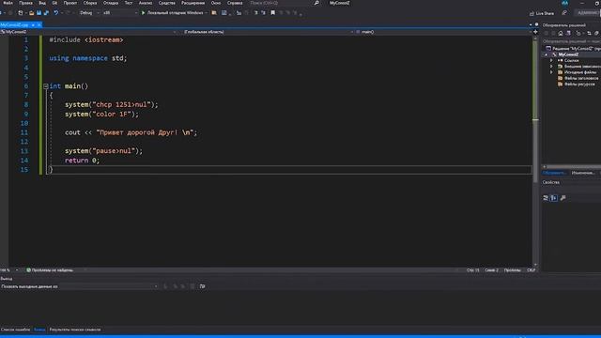Open the Расширения menu
601x338 pixels.
[193, 3]
